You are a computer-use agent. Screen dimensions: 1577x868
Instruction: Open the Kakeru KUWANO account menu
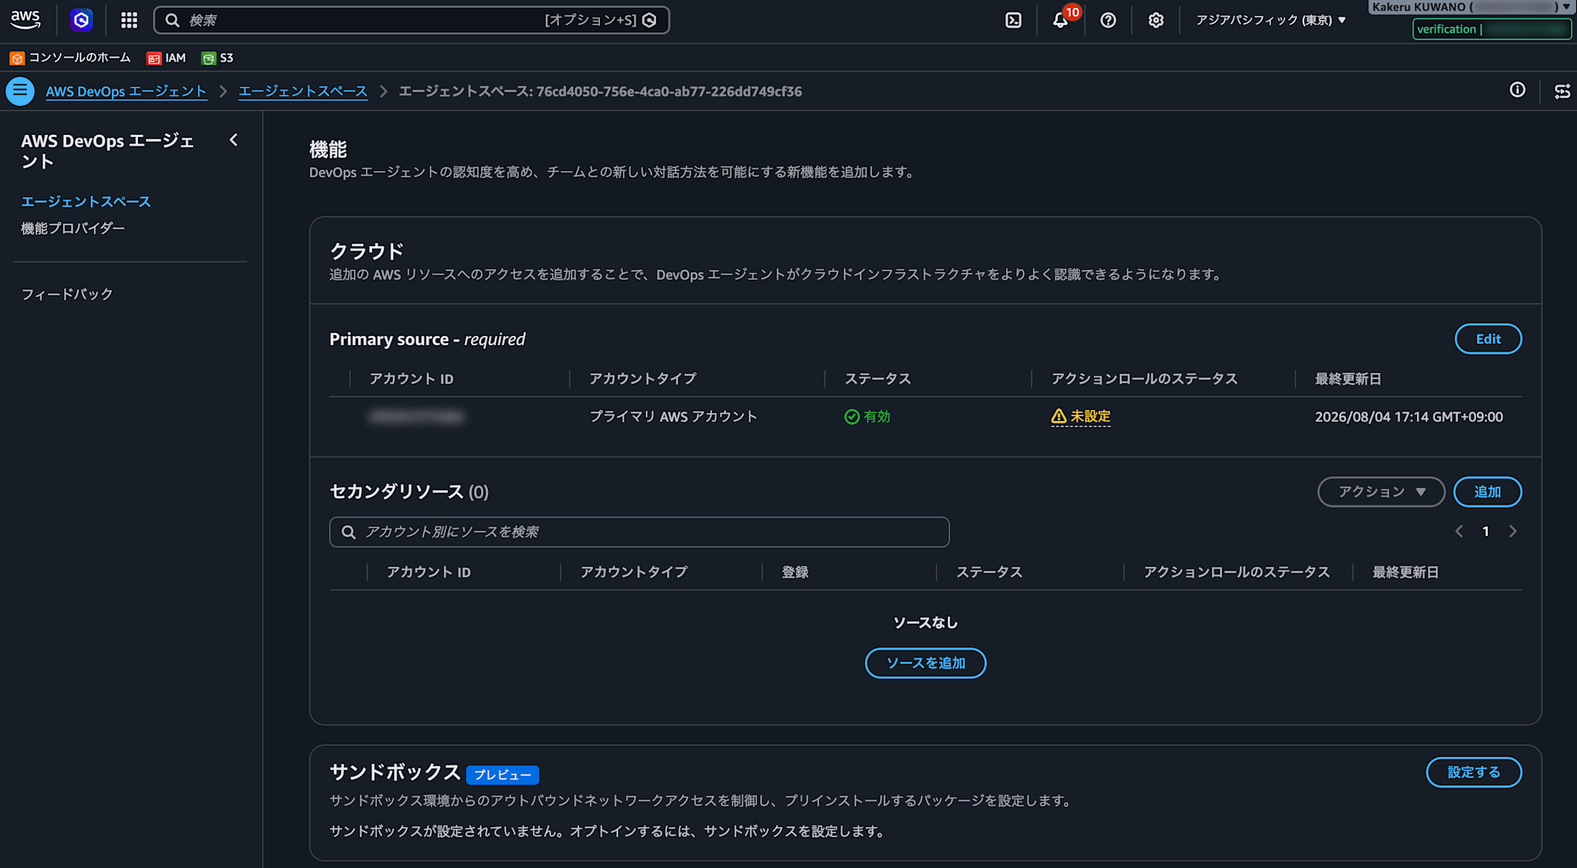tap(1471, 7)
